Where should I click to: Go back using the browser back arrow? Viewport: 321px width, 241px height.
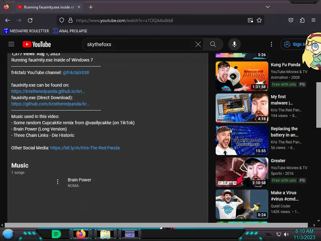pos(8,20)
